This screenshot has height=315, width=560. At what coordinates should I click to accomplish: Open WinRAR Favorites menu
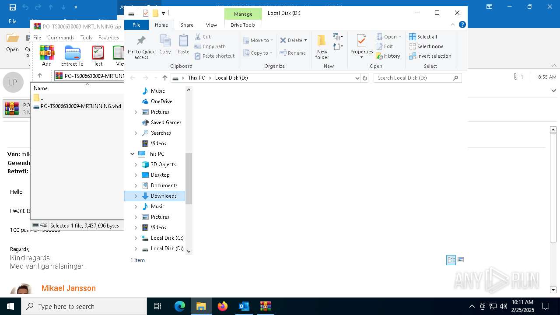108,38
